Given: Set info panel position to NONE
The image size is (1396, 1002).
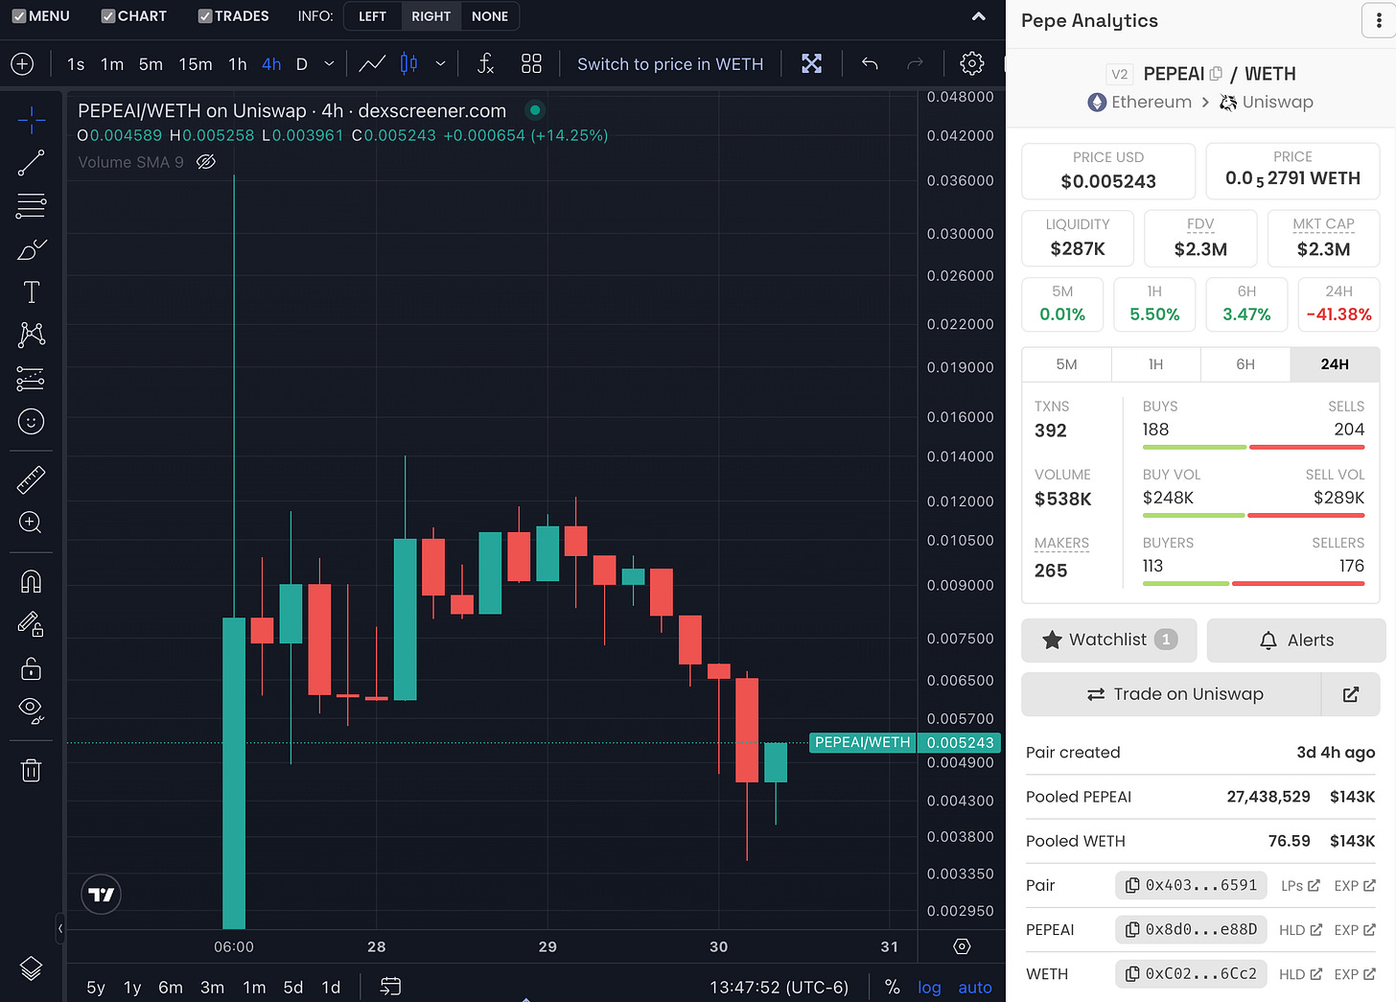Looking at the screenshot, I should click(x=490, y=16).
